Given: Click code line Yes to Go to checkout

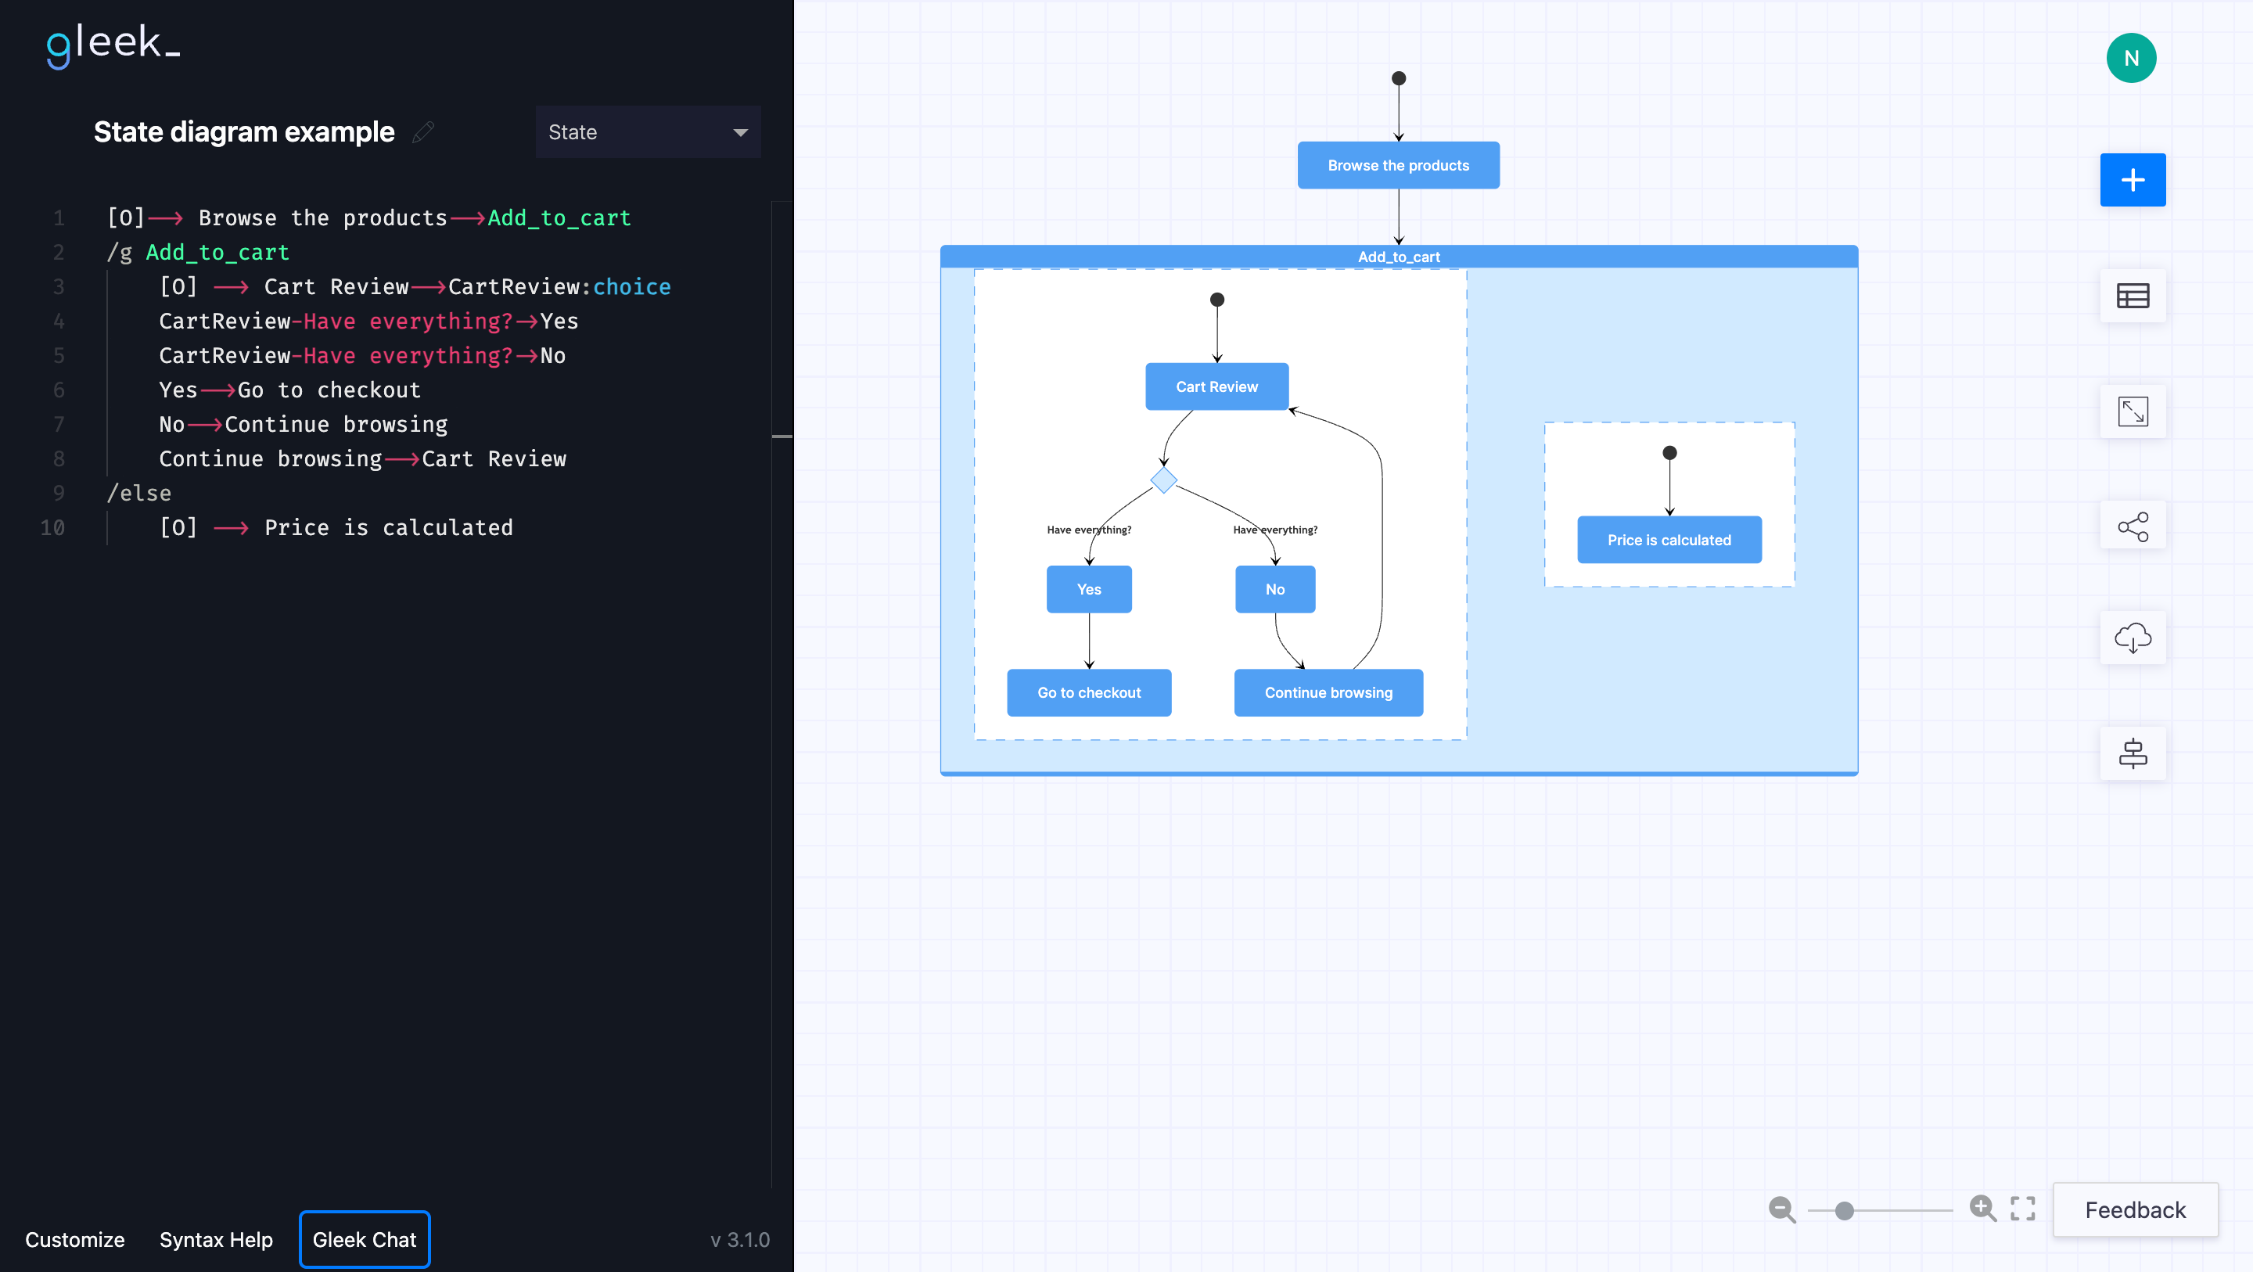Looking at the screenshot, I should point(289,390).
